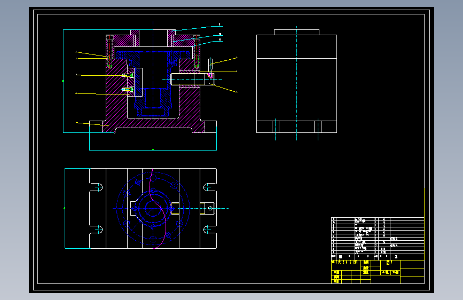
Task: Select the top plan view's circular flange
Action: pyautogui.click(x=153, y=209)
